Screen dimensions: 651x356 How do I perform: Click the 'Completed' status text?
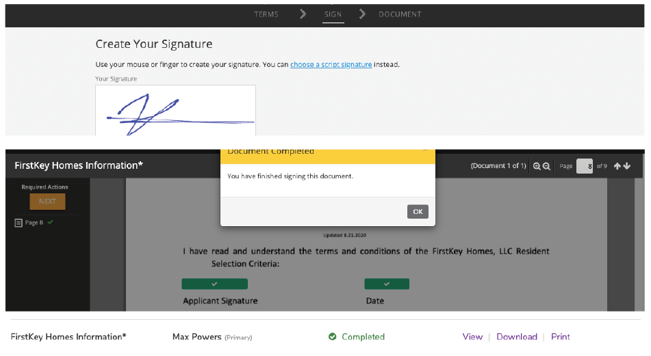point(363,336)
